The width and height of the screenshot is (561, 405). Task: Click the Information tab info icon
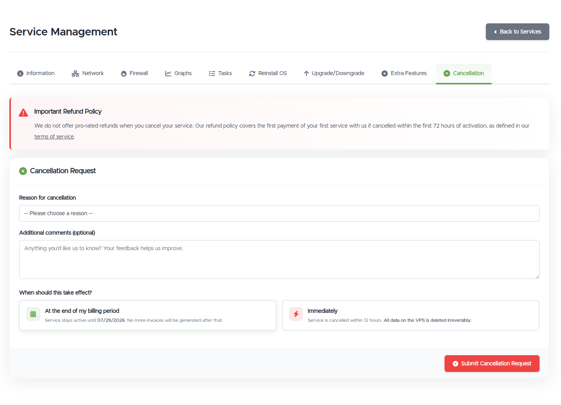20,74
